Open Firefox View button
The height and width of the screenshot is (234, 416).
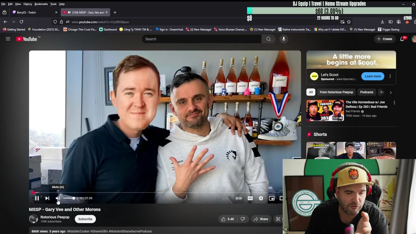4,12
